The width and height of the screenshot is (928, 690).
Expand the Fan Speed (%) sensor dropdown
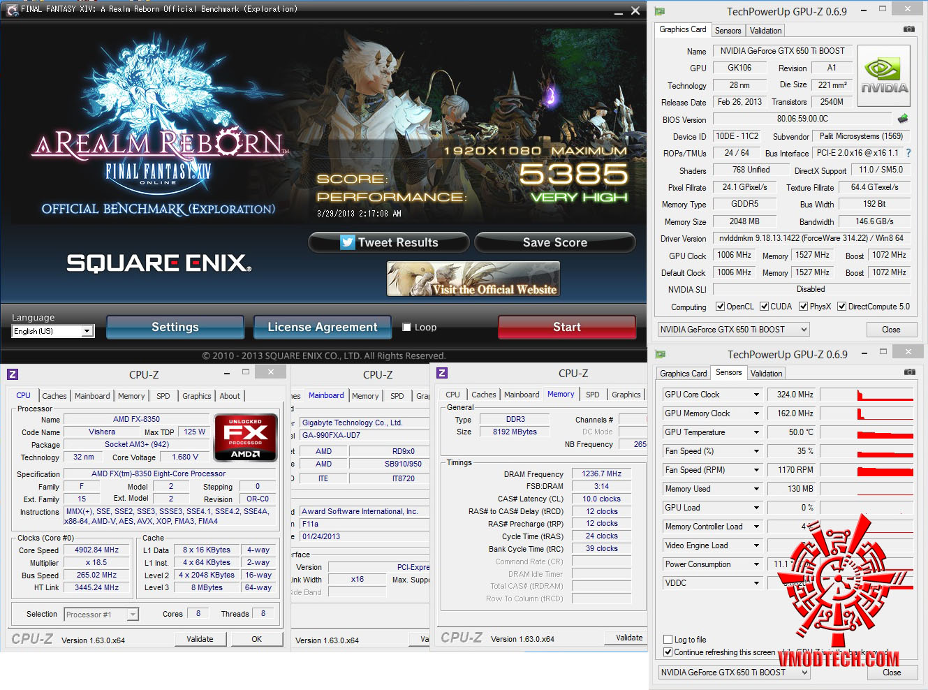coord(756,451)
